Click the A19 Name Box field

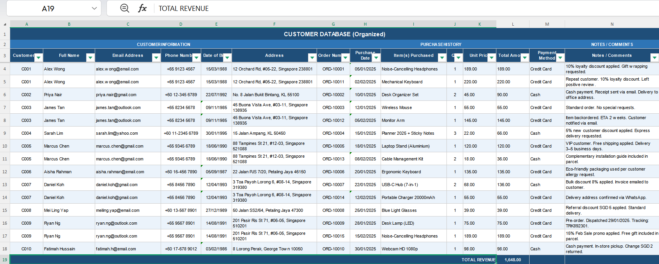tap(48, 8)
